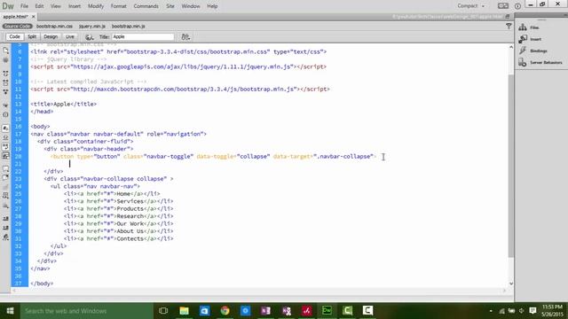Switch to Dreamweaver taskbar icon
This screenshot has width=568, height=319.
pyautogui.click(x=327, y=311)
